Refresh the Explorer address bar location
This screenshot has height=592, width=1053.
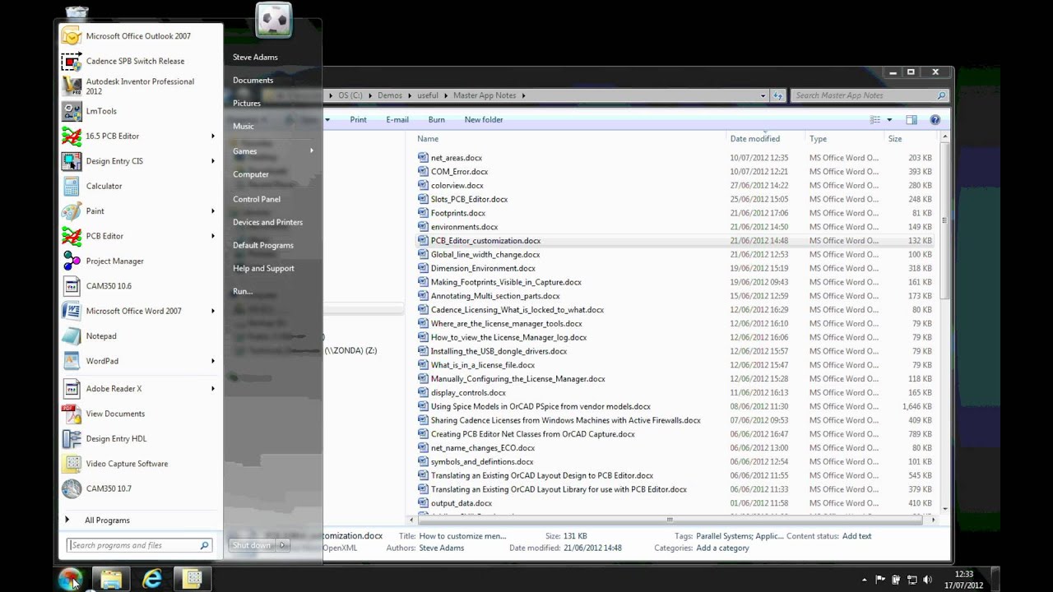point(777,95)
